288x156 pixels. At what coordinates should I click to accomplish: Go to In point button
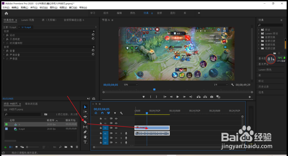[x=165, y=97]
